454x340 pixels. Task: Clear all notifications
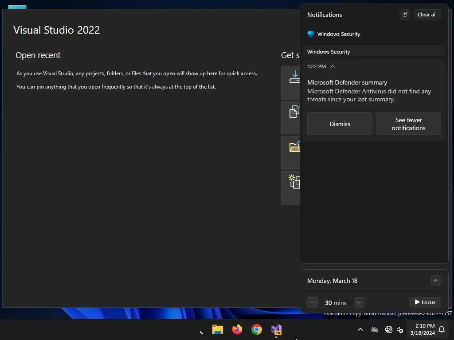click(x=427, y=15)
